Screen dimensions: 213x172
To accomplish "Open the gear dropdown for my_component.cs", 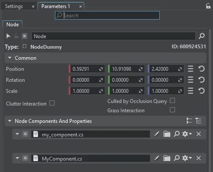I will pos(187,134).
